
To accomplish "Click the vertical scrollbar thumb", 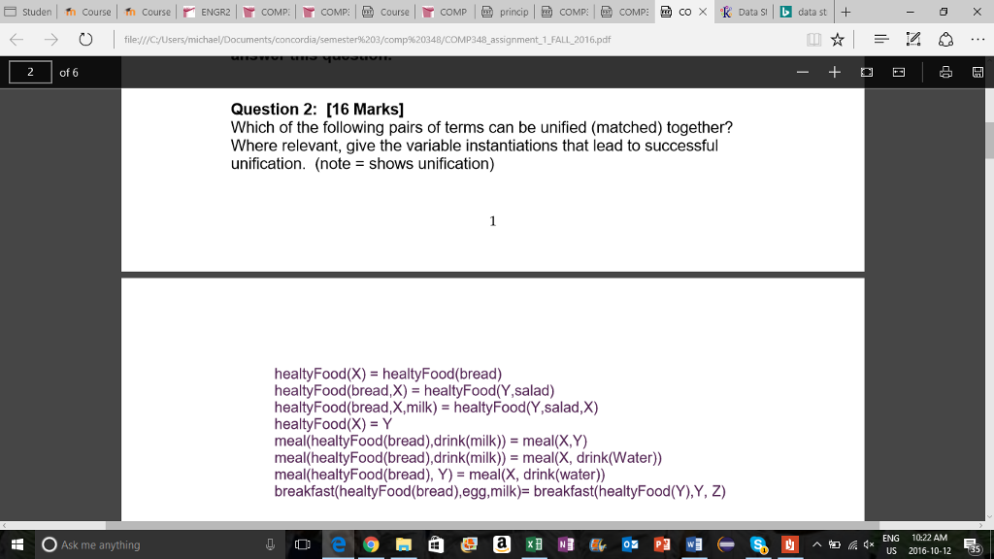I will 989,140.
